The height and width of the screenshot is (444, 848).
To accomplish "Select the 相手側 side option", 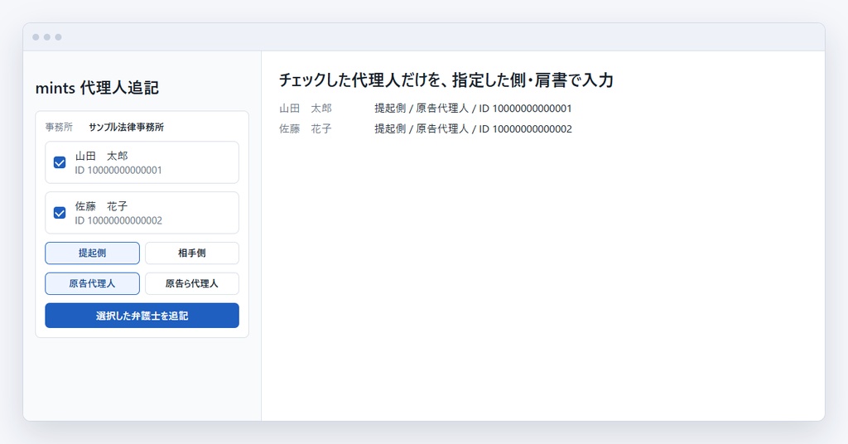I will 192,253.
